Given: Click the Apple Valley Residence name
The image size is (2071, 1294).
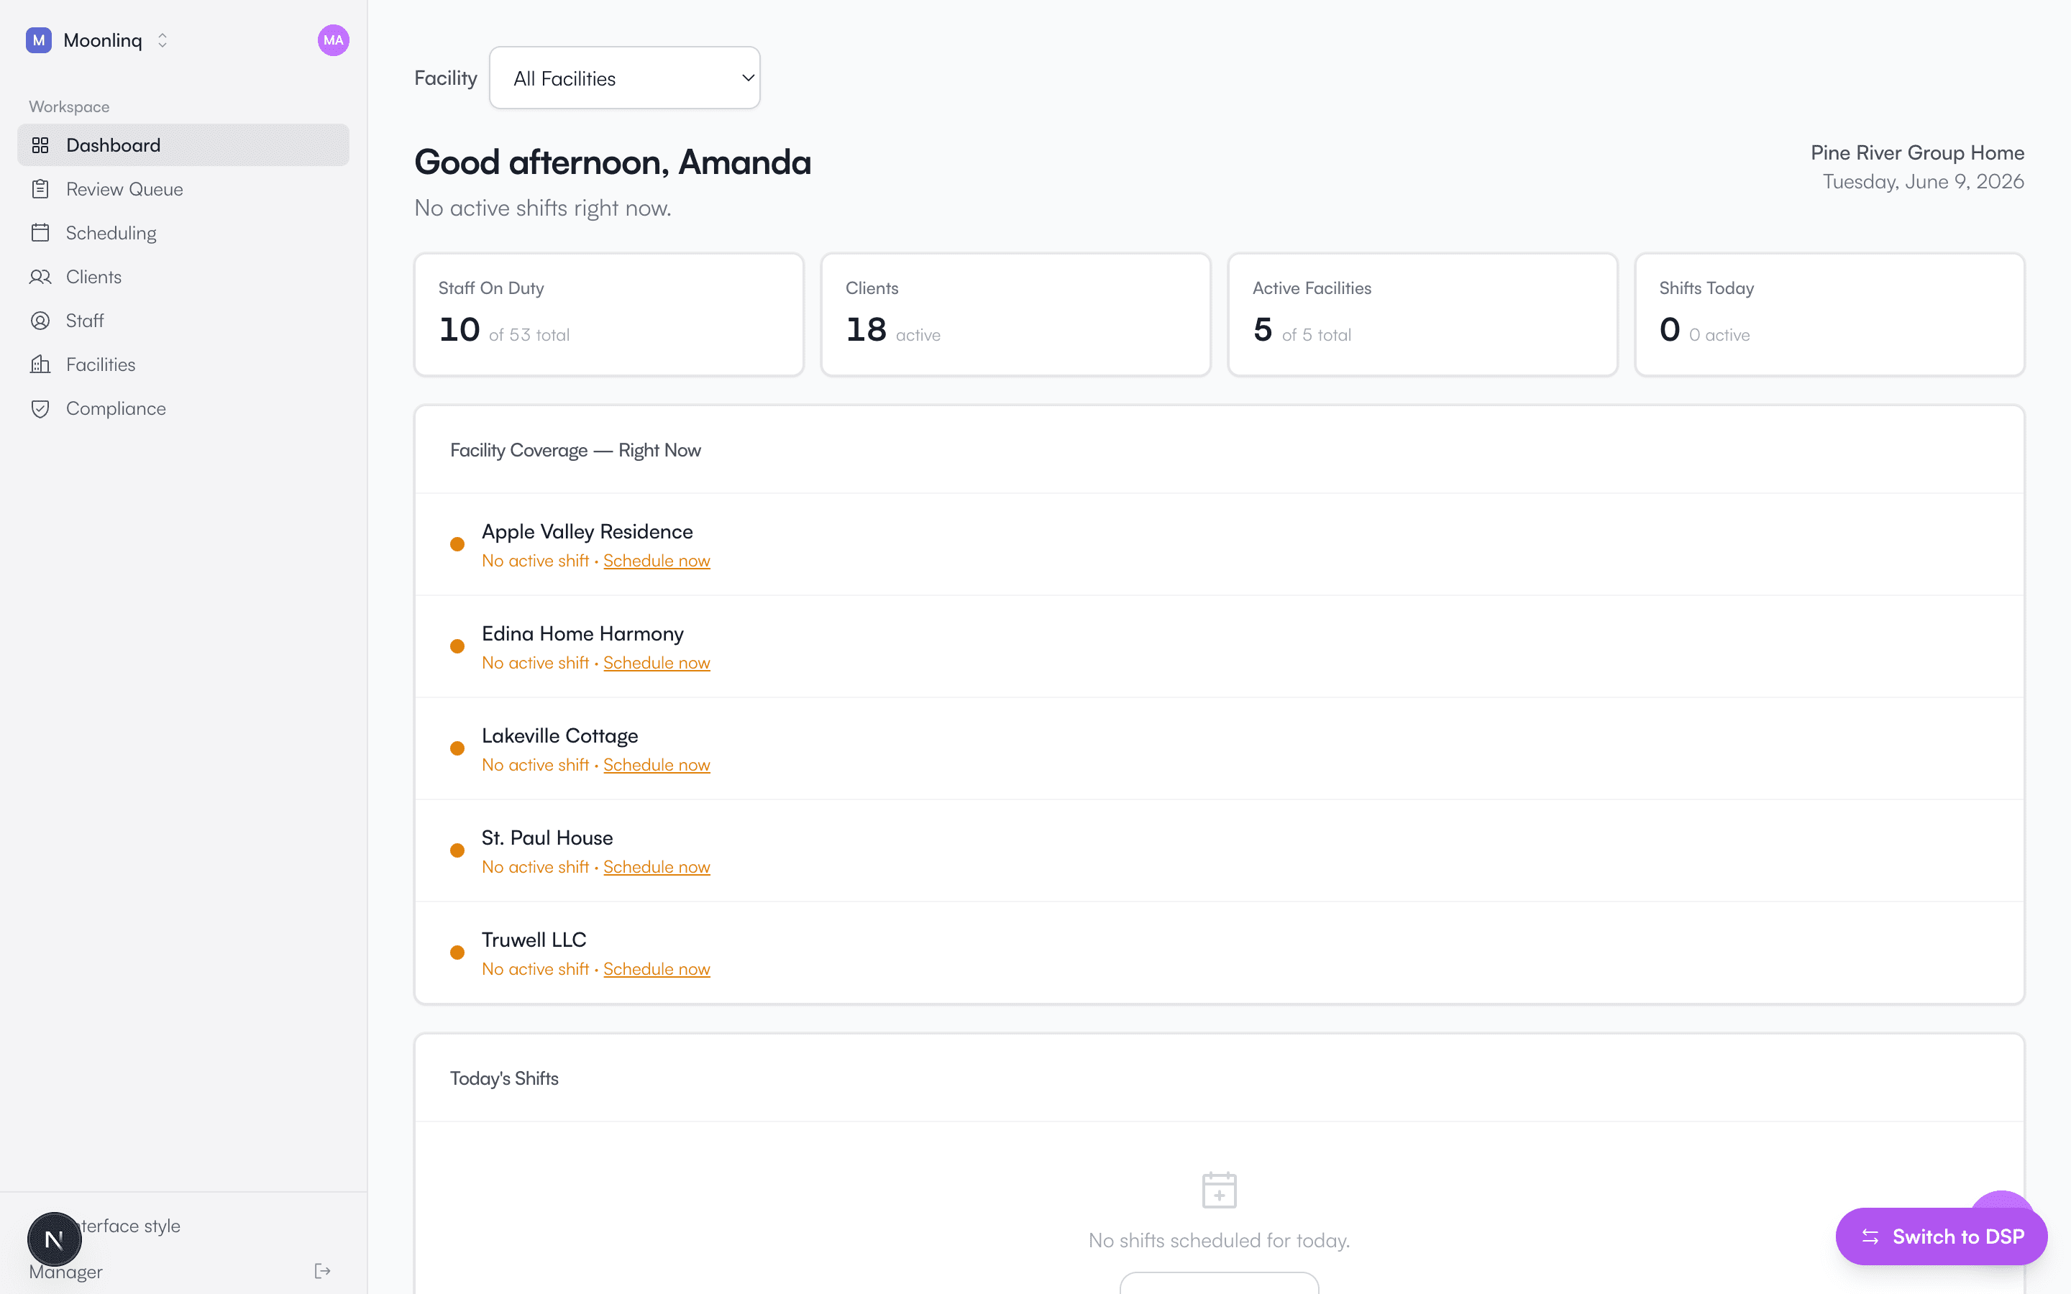Looking at the screenshot, I should click(x=587, y=531).
